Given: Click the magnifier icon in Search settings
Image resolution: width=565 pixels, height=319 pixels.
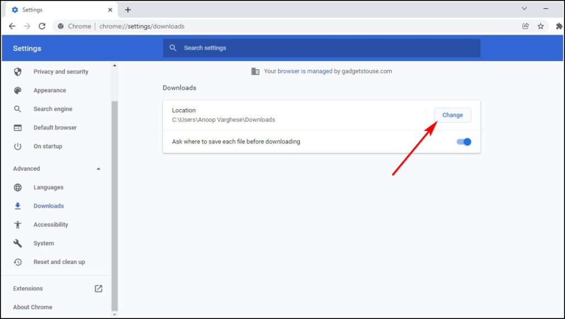Looking at the screenshot, I should tap(173, 48).
